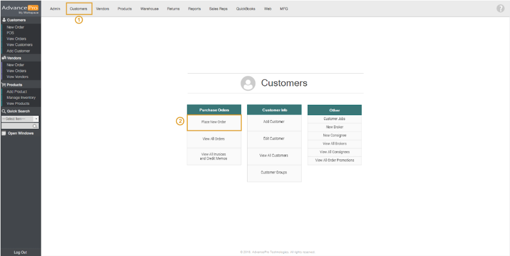This screenshot has height=256, width=510.
Task: Click the Vendors truck icon in sidebar
Action: 4,57
